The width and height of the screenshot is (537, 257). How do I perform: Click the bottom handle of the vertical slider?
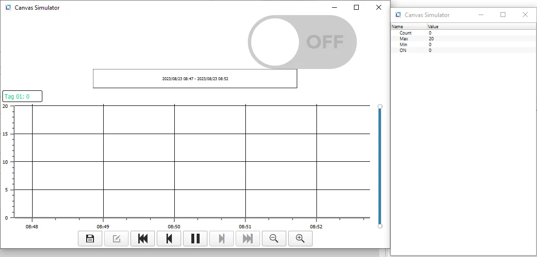(x=380, y=226)
